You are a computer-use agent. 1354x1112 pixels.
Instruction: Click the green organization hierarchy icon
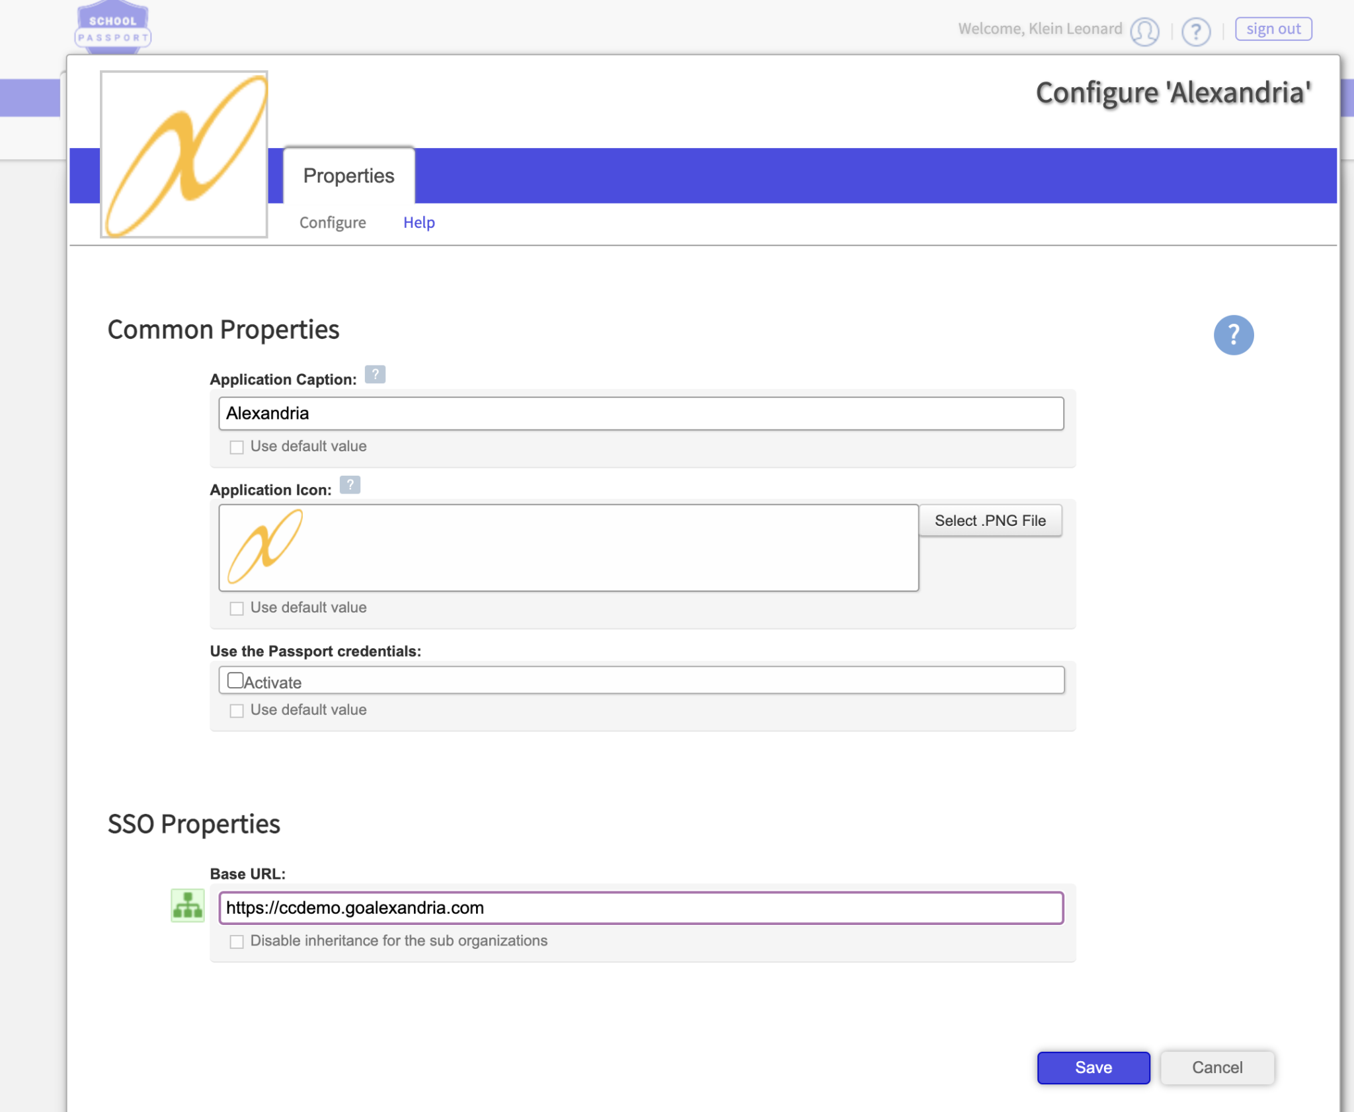pos(188,905)
